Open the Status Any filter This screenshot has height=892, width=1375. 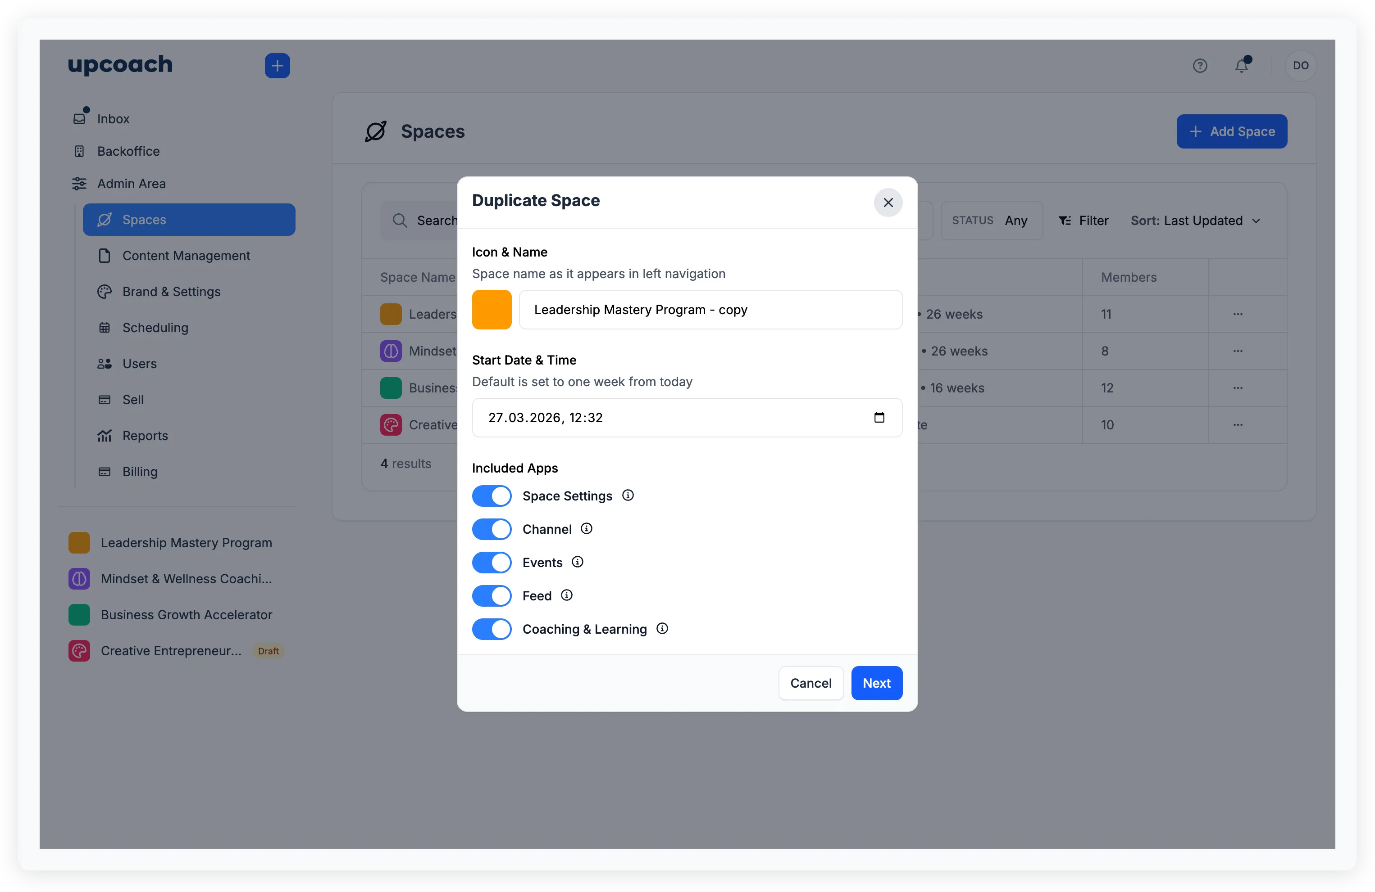[x=992, y=221]
